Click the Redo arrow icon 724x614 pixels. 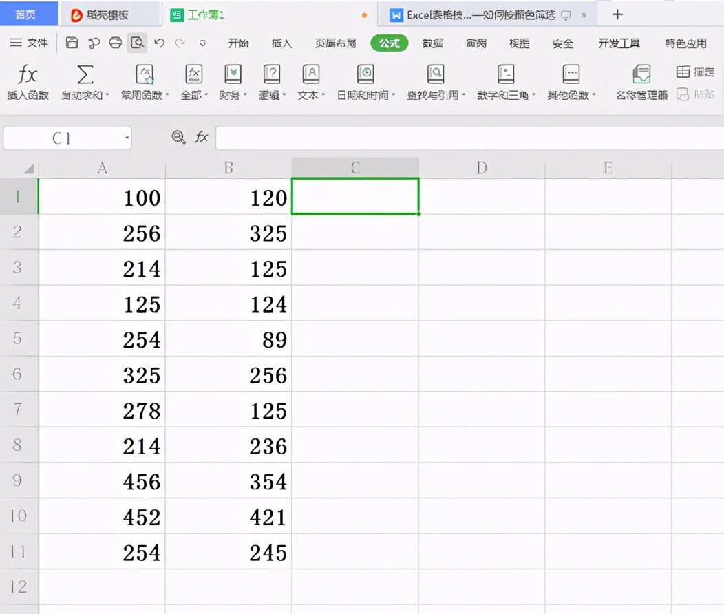click(x=180, y=43)
